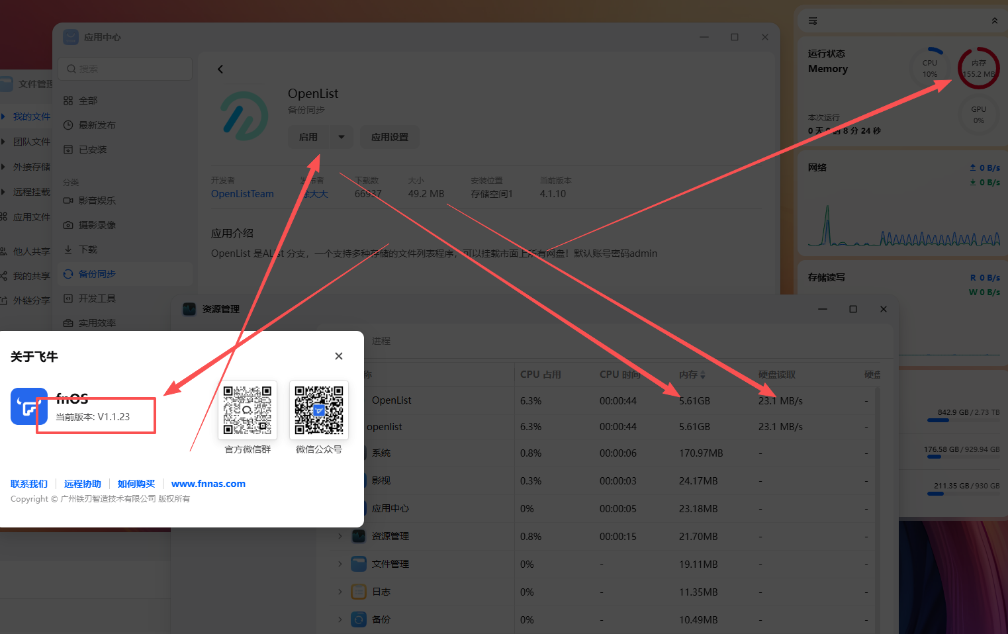Click the 备份 process icon

(x=358, y=619)
